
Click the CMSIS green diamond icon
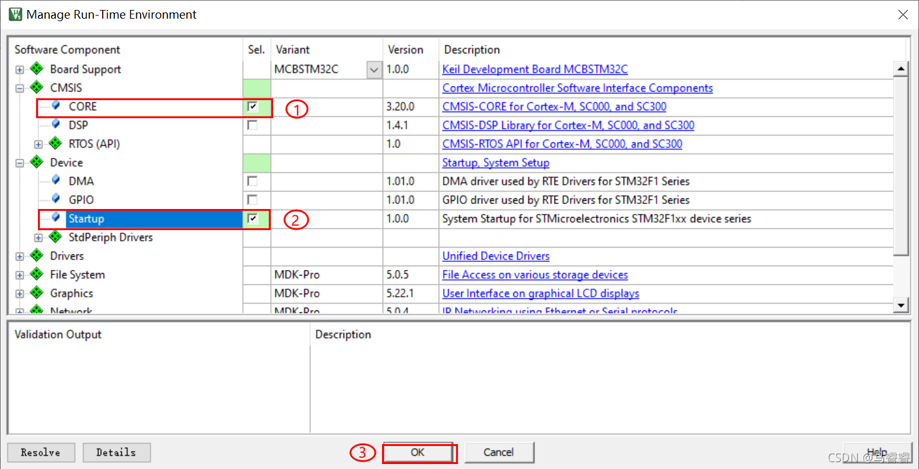point(37,88)
